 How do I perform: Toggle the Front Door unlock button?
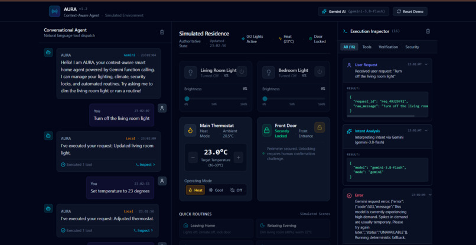coord(319,128)
